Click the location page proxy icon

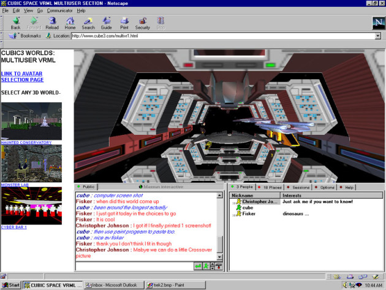coord(48,36)
